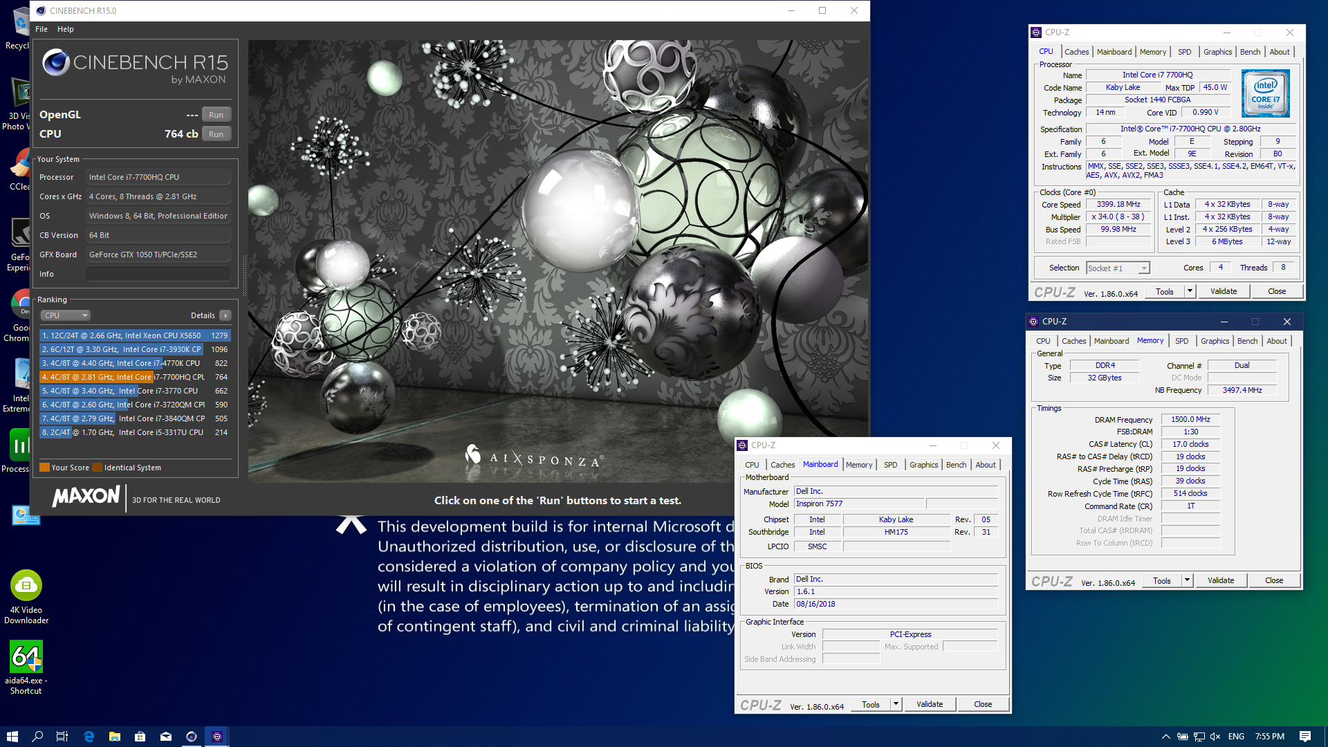1328x747 pixels.
Task: Click Tools button in CPU-Z Mainboard window
Action: 871,705
